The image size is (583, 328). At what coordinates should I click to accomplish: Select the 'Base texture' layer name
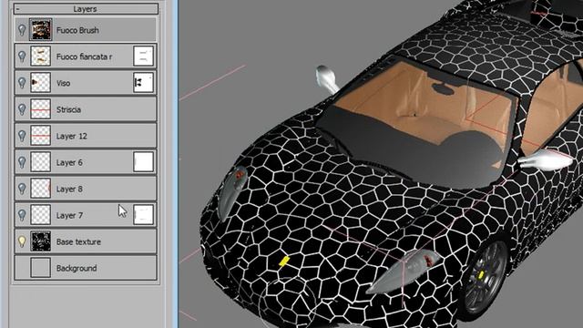point(78,241)
